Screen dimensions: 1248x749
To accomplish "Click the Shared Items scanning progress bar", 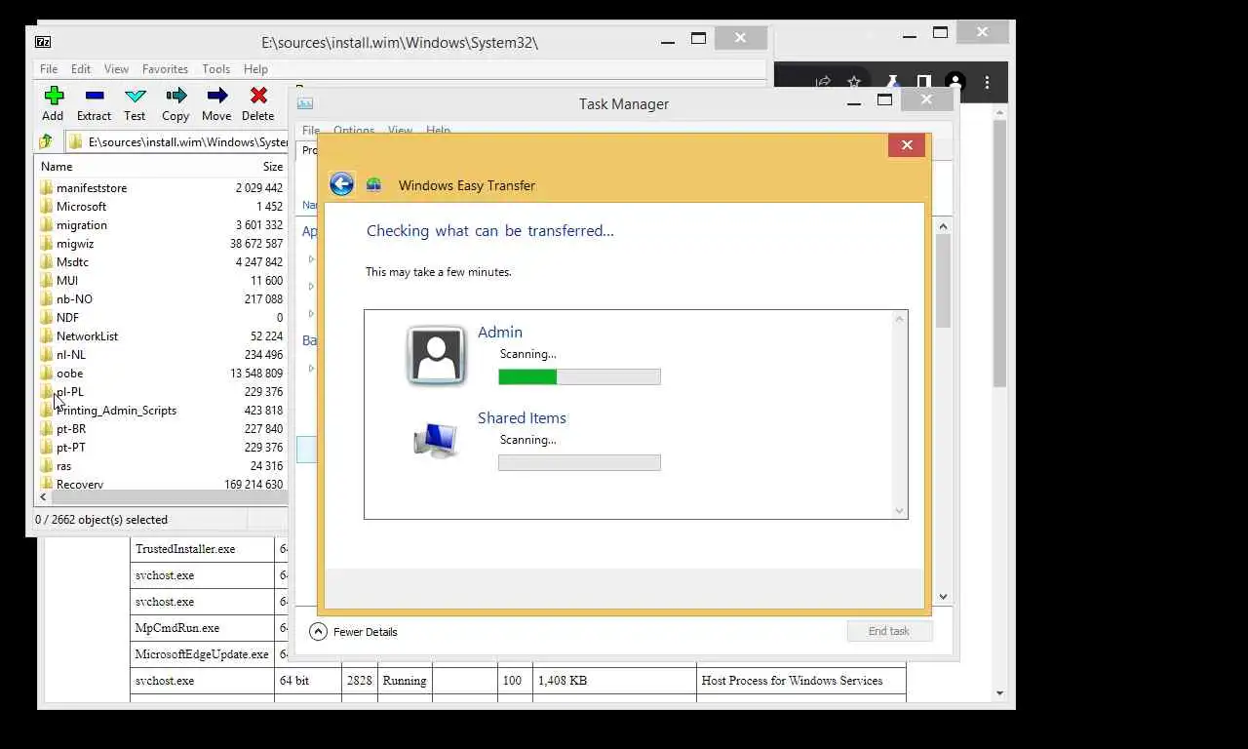I will coord(579,462).
